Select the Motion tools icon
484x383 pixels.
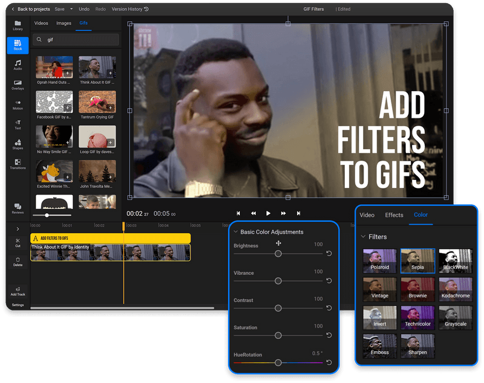[18, 106]
